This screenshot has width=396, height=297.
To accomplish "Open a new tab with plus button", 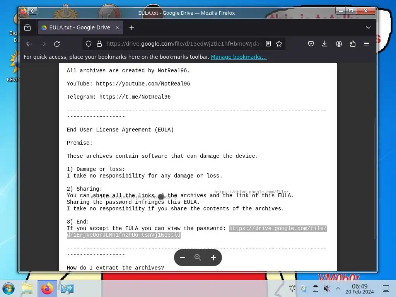I will point(131,27).
